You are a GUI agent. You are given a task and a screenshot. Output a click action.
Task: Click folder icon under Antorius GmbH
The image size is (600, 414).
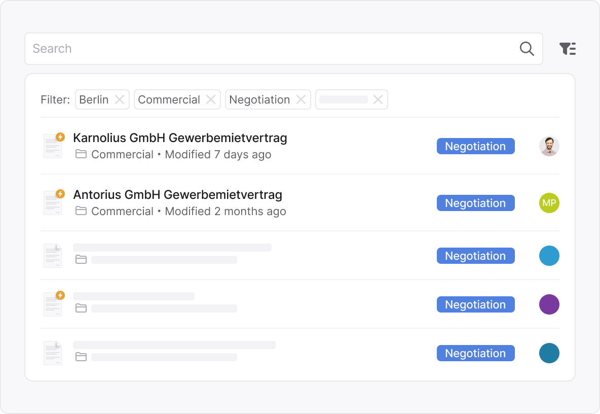tap(81, 211)
